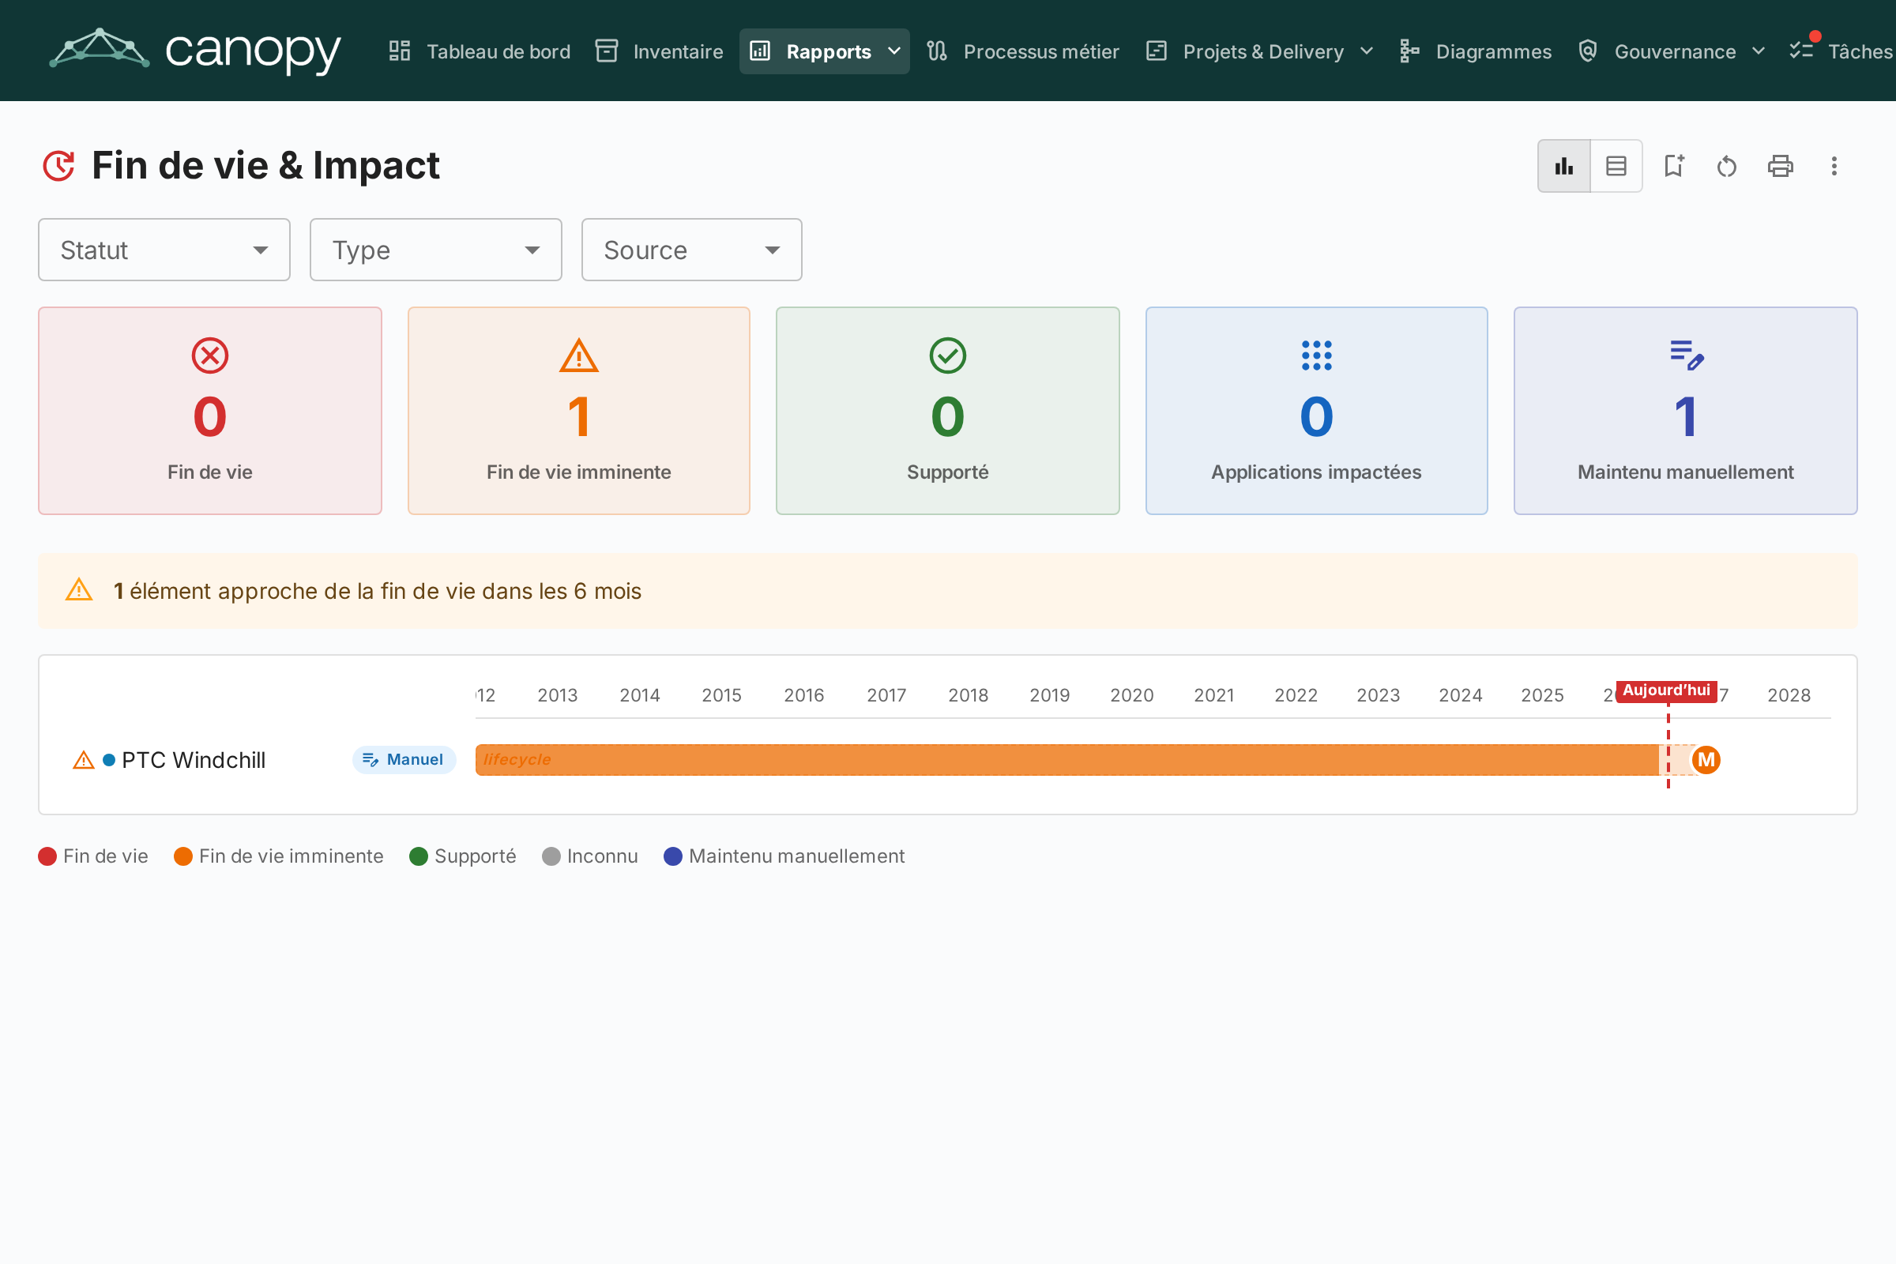Click the Fin de vie red legend dot
This screenshot has height=1264, width=1896.
47,856
